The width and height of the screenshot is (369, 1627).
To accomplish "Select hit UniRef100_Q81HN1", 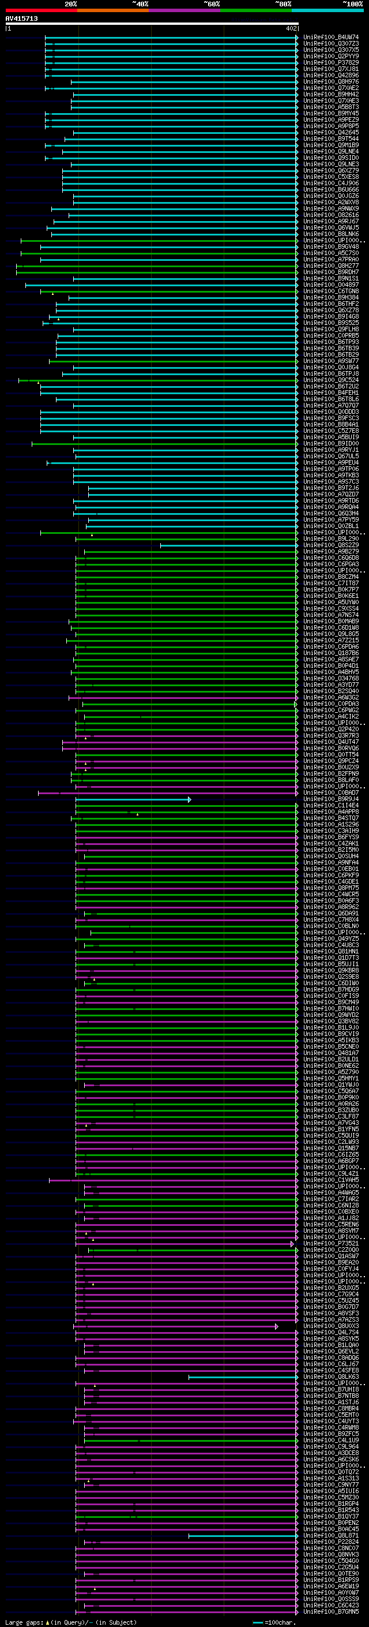I will (331, 951).
